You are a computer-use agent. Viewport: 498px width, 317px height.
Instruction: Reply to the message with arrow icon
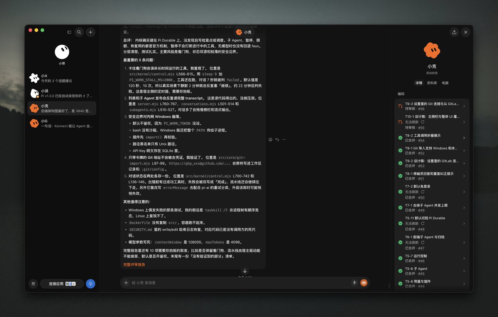point(277,140)
